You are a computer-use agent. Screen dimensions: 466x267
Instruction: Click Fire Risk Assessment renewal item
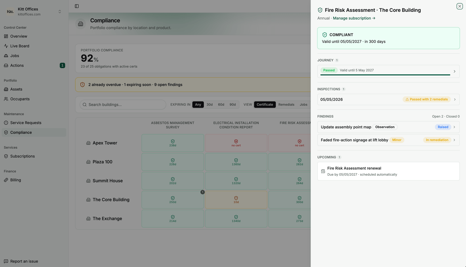coord(388,171)
